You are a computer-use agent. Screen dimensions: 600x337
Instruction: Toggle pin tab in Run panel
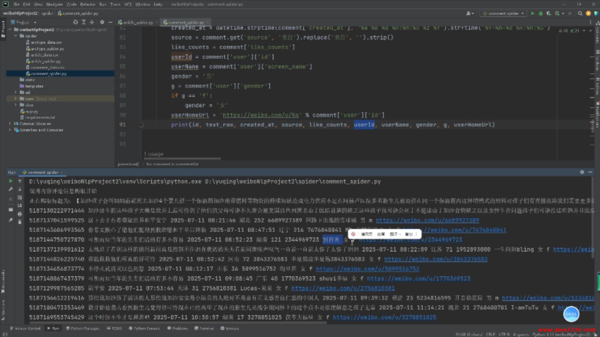coord(11,220)
